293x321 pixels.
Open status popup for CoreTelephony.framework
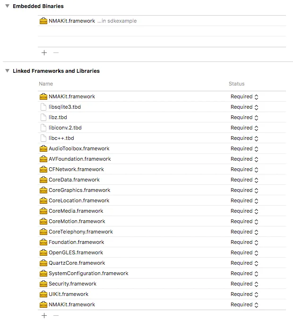point(244,232)
